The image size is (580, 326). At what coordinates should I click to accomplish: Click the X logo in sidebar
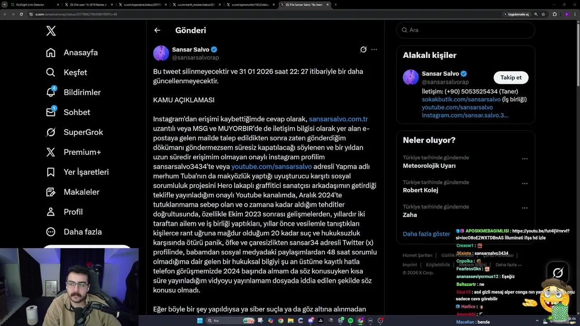[x=51, y=31]
